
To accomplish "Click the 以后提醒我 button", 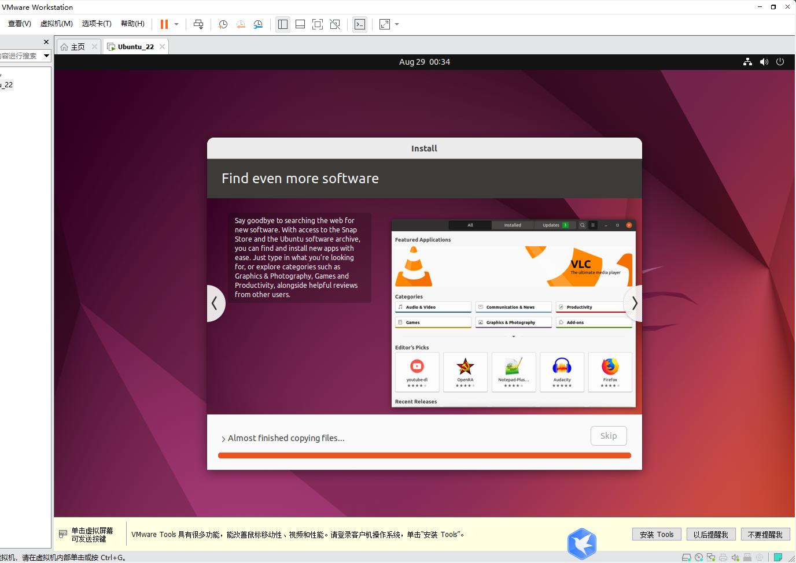I will click(711, 535).
